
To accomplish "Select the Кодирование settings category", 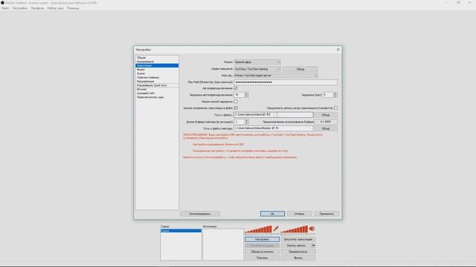I will click(157, 62).
